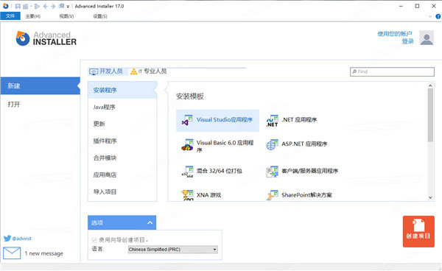The width and height of the screenshot is (442, 271).
Task: Open the 视图(V) tab
Action: point(66,16)
